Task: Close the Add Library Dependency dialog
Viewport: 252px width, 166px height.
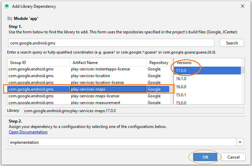Action: 243,6
